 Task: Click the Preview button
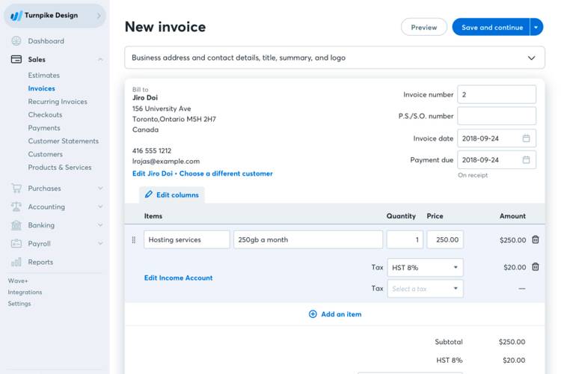pyautogui.click(x=423, y=28)
